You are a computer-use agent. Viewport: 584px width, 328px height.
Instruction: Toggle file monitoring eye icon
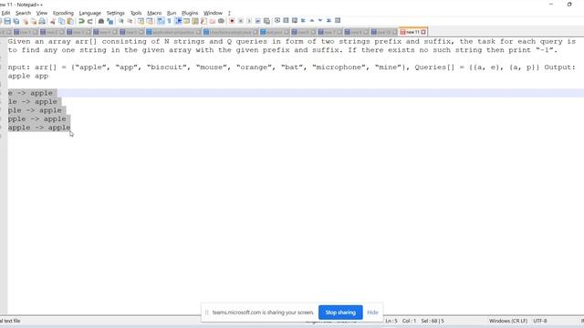pyautogui.click(x=221, y=21)
